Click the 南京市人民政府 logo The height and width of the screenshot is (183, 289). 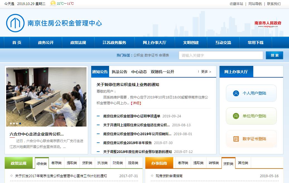point(268,24)
